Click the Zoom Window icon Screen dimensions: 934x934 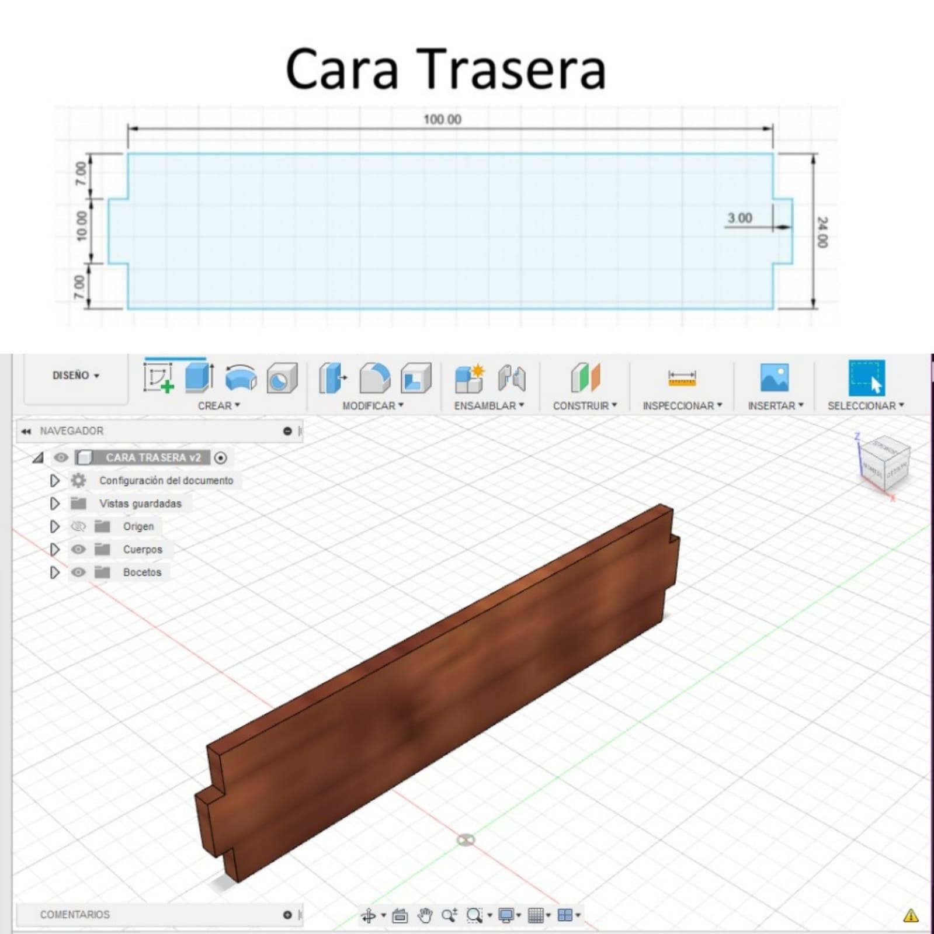[474, 915]
